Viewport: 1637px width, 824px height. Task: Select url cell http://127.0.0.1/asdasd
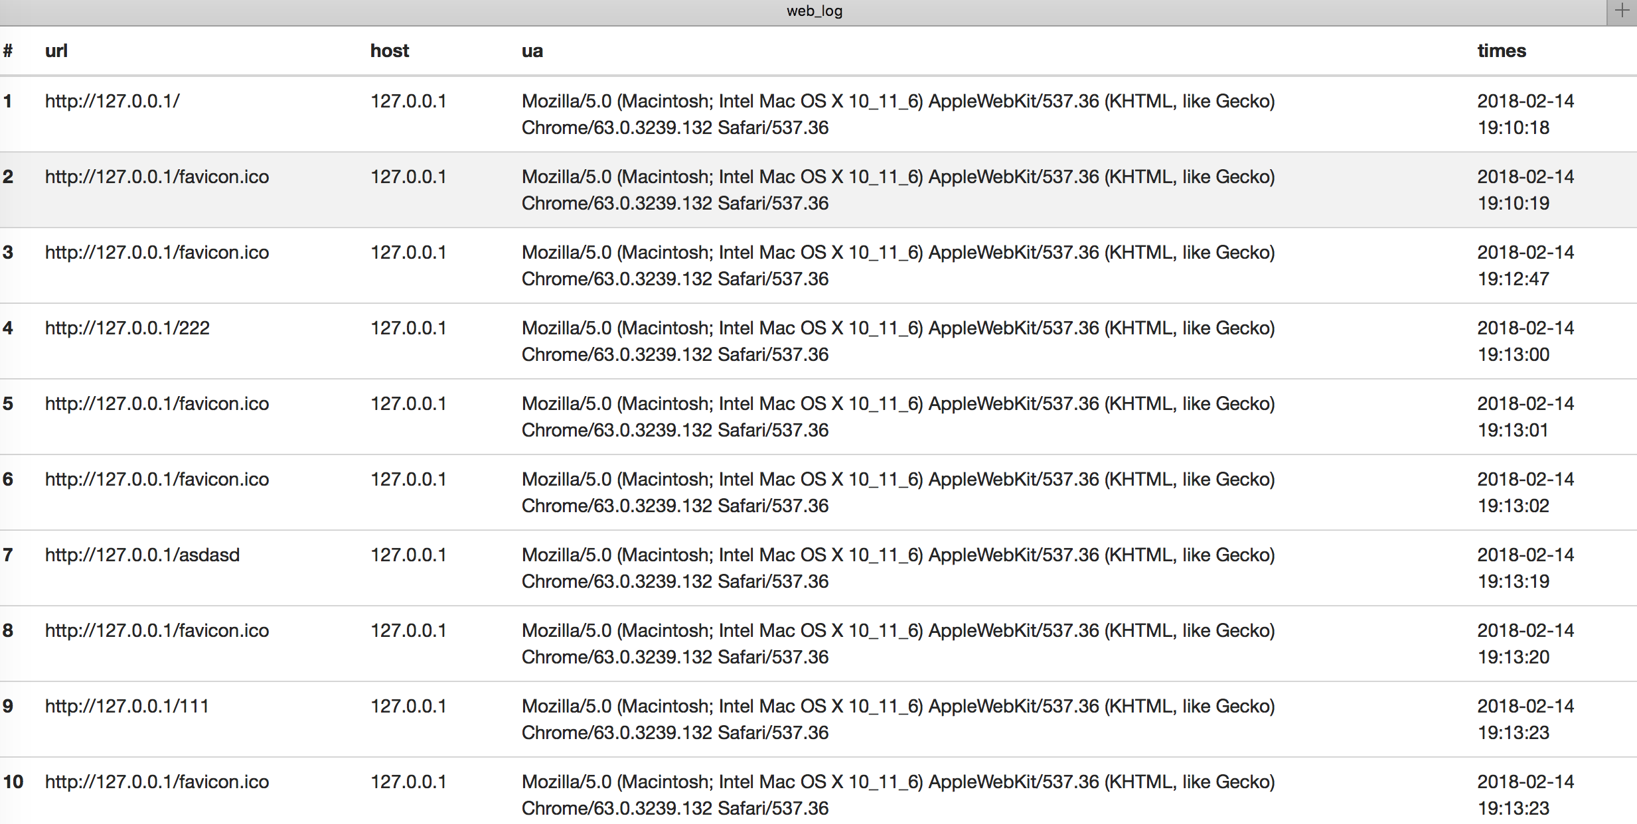pyautogui.click(x=142, y=555)
